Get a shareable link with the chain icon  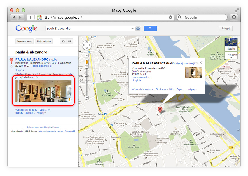point(70,41)
